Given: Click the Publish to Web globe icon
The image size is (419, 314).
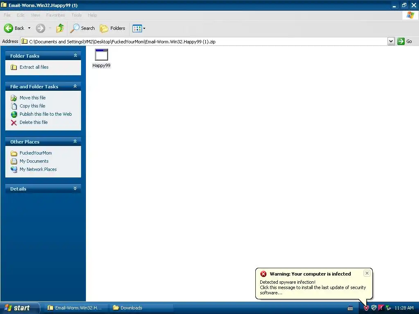Looking at the screenshot, I should 14,114.
